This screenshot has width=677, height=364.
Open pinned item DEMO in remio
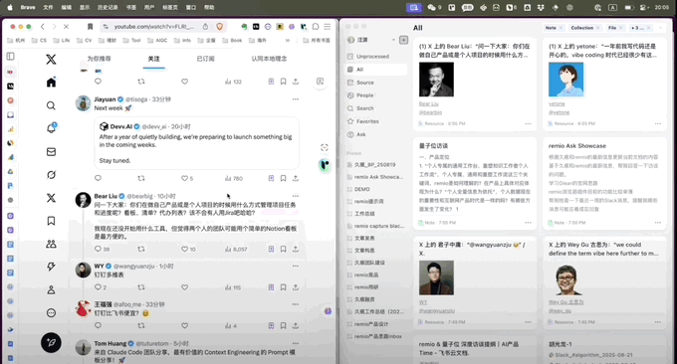pos(361,189)
